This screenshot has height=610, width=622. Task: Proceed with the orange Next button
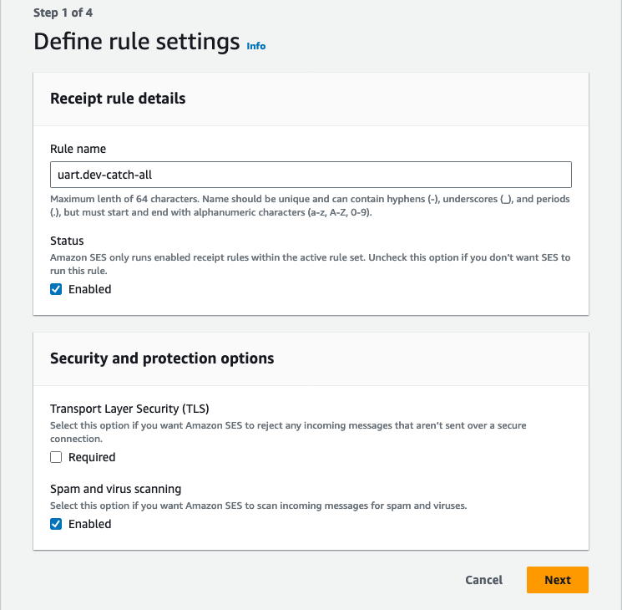[x=557, y=580]
